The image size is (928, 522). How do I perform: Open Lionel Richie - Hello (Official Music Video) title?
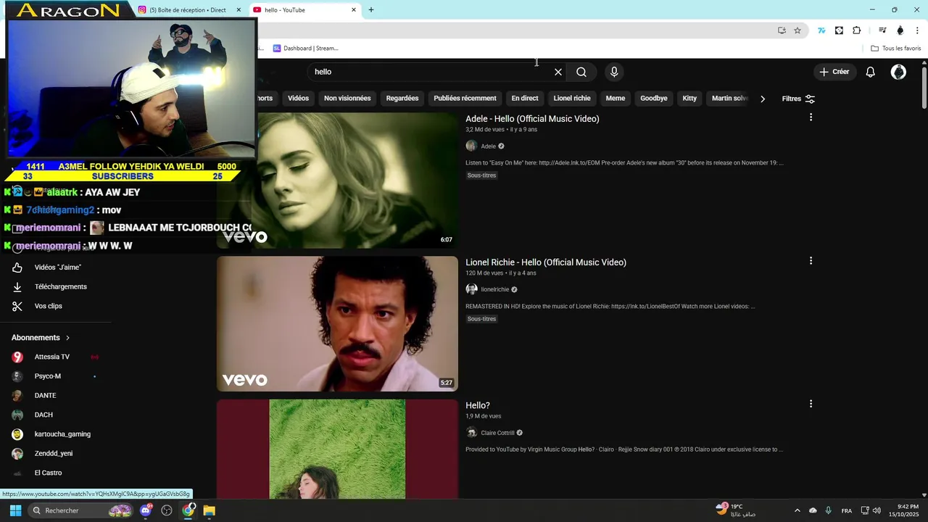coord(546,262)
